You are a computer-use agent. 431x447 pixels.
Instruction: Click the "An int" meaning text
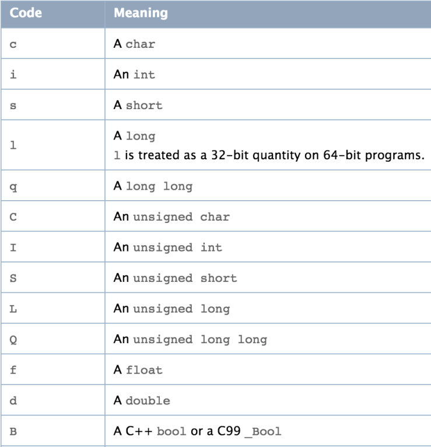(135, 75)
